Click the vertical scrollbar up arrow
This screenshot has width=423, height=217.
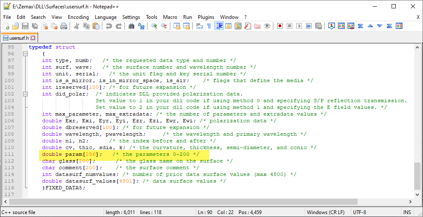417,46
